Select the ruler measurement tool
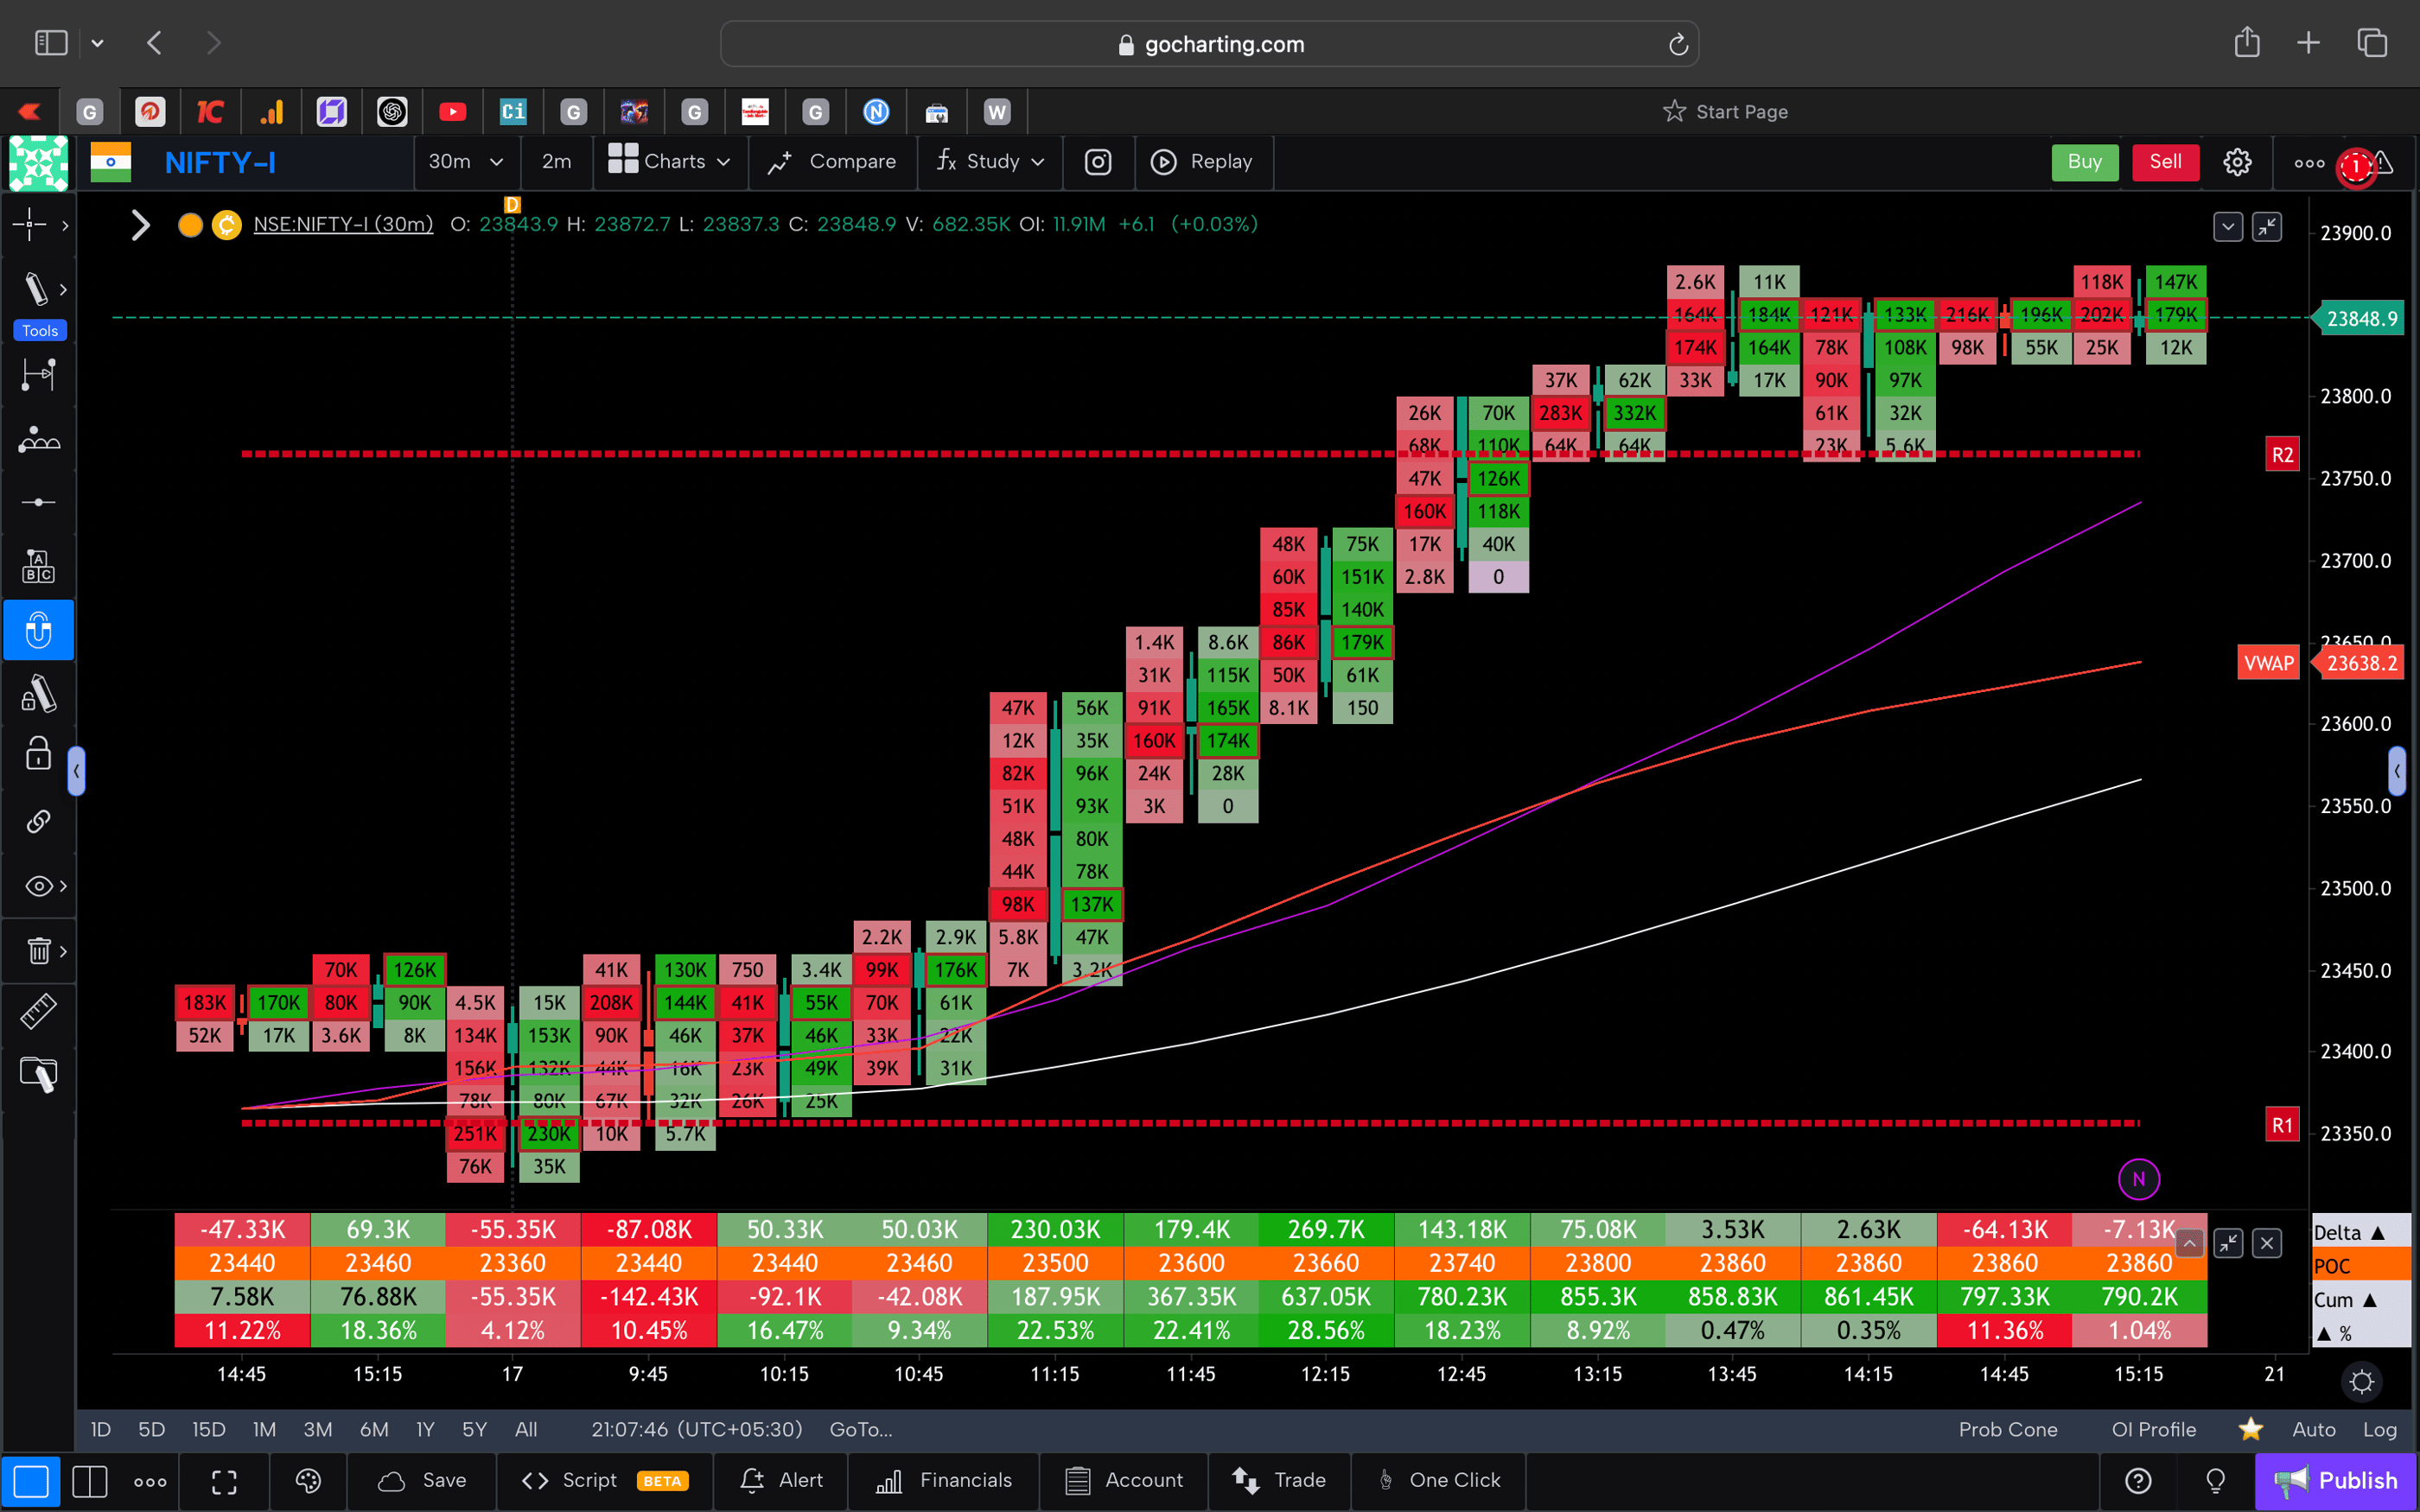This screenshot has height=1512, width=2420. coord(39,1011)
